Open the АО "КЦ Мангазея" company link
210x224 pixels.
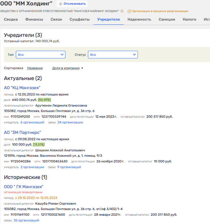click(x=22, y=88)
